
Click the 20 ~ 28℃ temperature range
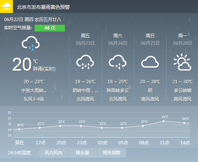click(150, 82)
